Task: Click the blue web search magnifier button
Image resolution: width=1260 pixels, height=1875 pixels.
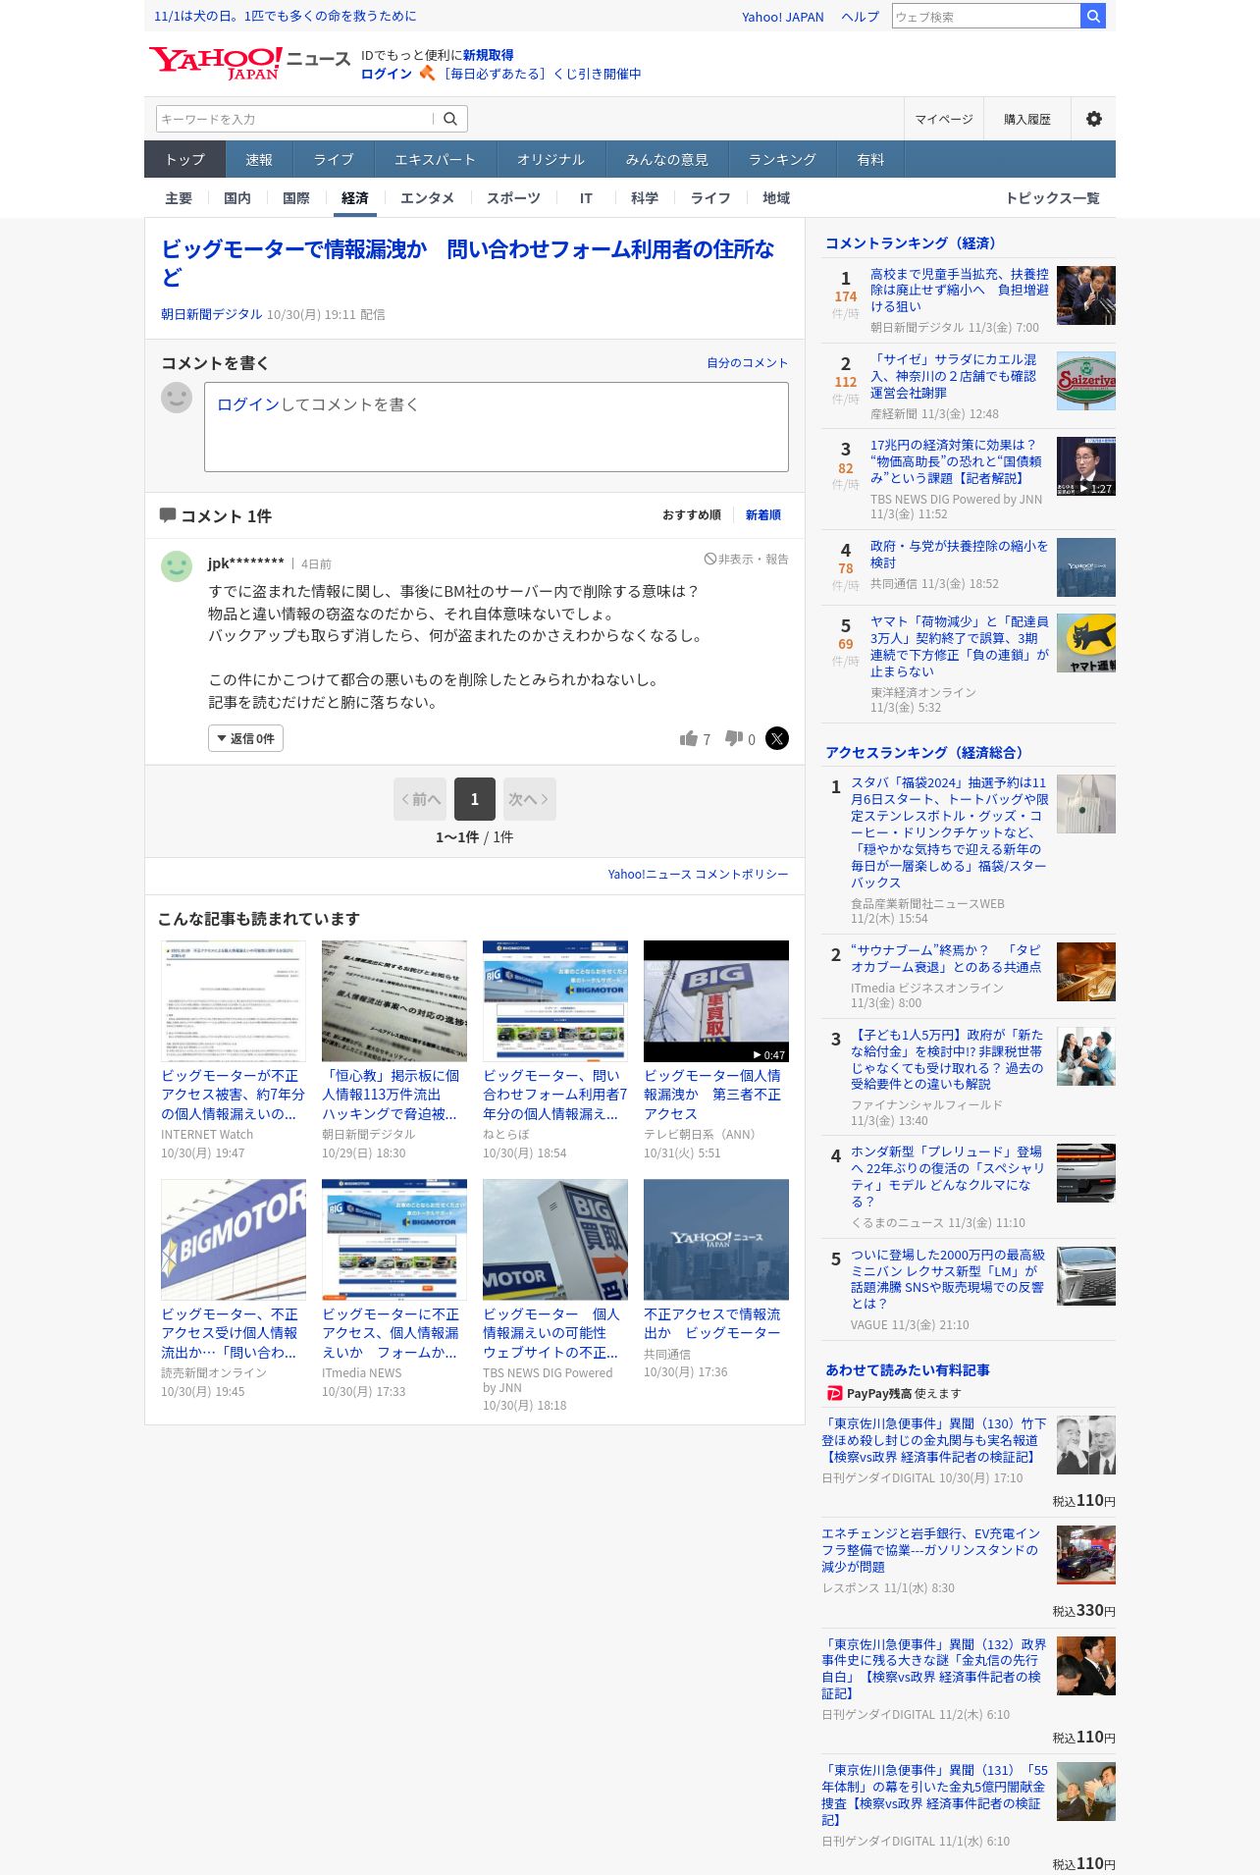Action: (x=1093, y=16)
